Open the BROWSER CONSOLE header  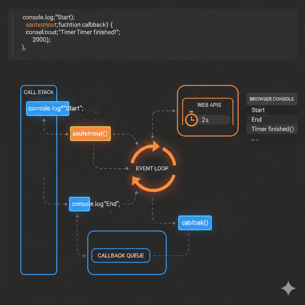click(x=272, y=99)
